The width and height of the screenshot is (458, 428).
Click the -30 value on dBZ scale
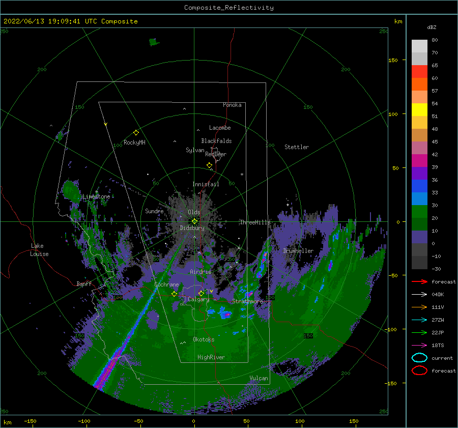click(436, 269)
